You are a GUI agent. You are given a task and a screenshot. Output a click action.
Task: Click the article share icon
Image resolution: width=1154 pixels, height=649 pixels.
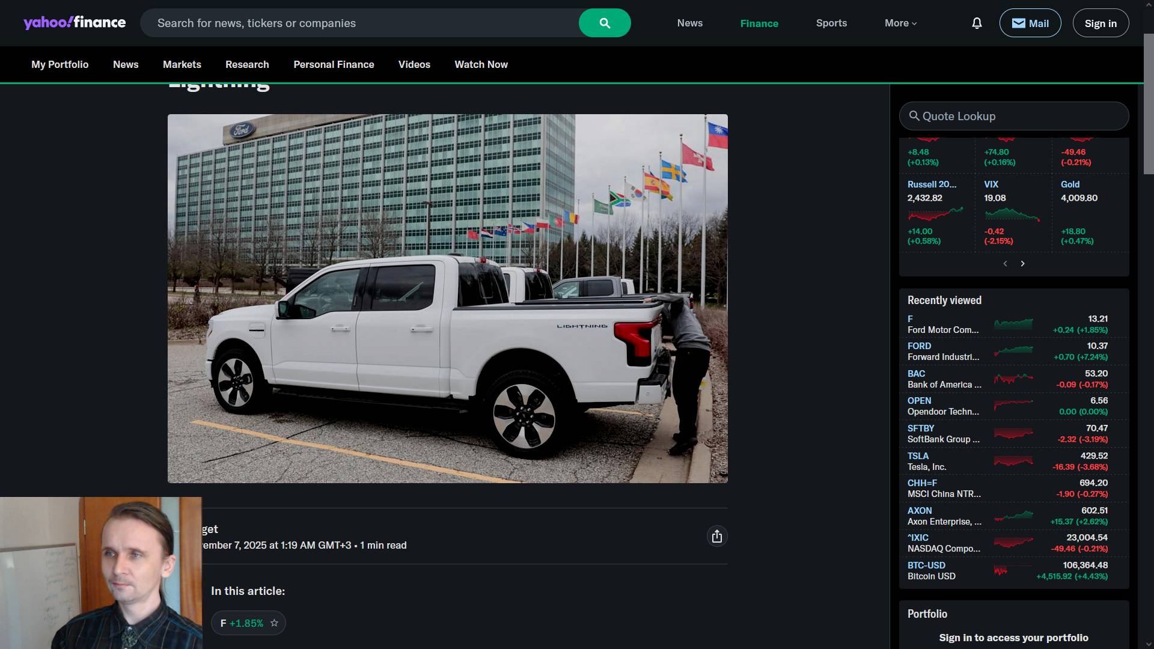click(x=716, y=536)
